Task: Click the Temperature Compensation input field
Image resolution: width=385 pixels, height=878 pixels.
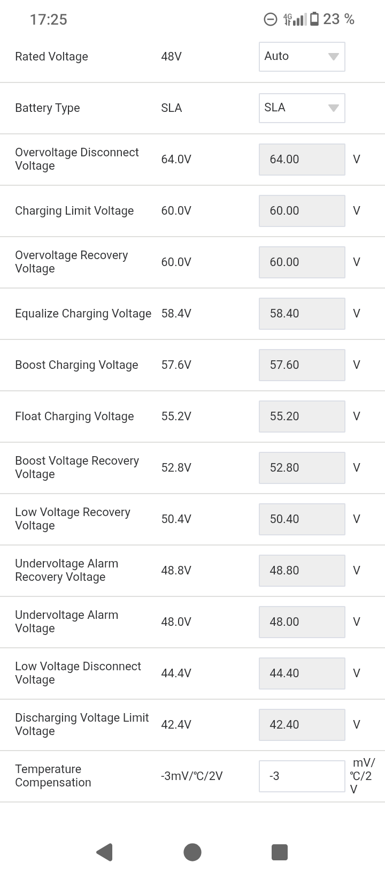Action: (302, 776)
